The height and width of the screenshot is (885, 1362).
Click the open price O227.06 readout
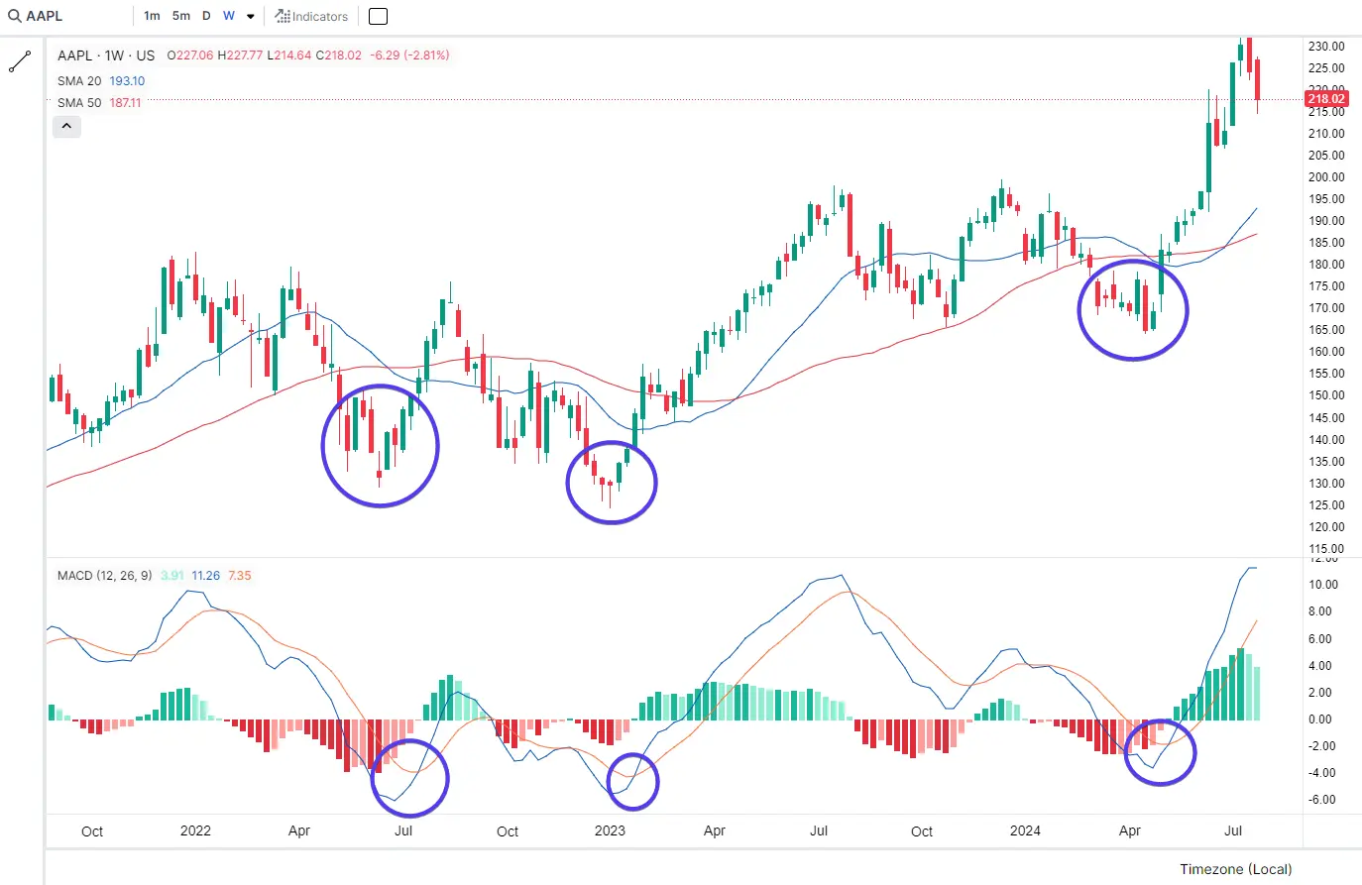pos(190,55)
